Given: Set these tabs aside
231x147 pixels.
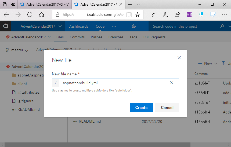Looking at the screenshot, I should tap(13, 4).
